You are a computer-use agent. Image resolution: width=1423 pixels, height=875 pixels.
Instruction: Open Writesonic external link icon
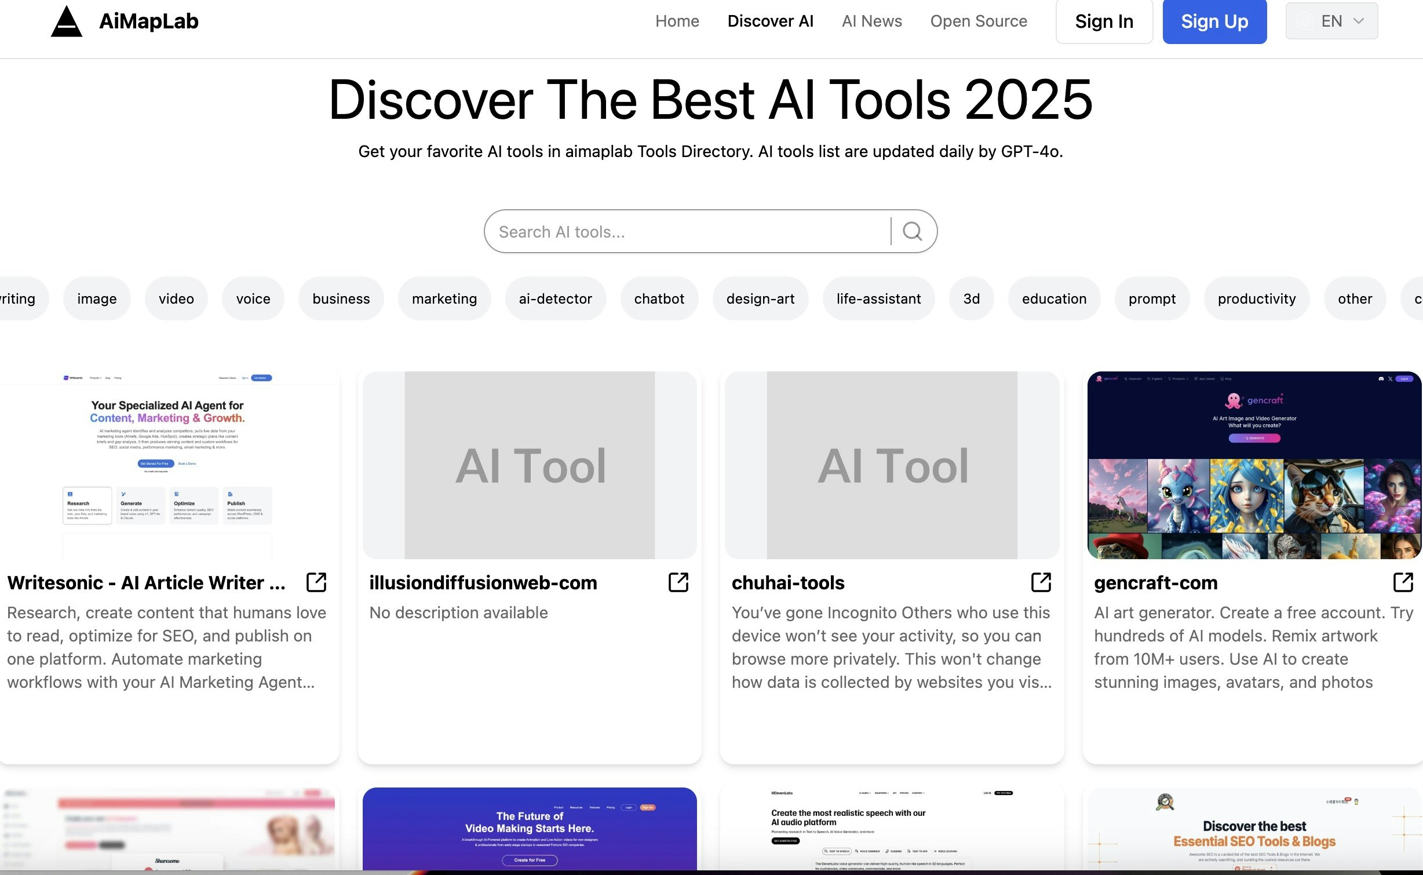[316, 582]
